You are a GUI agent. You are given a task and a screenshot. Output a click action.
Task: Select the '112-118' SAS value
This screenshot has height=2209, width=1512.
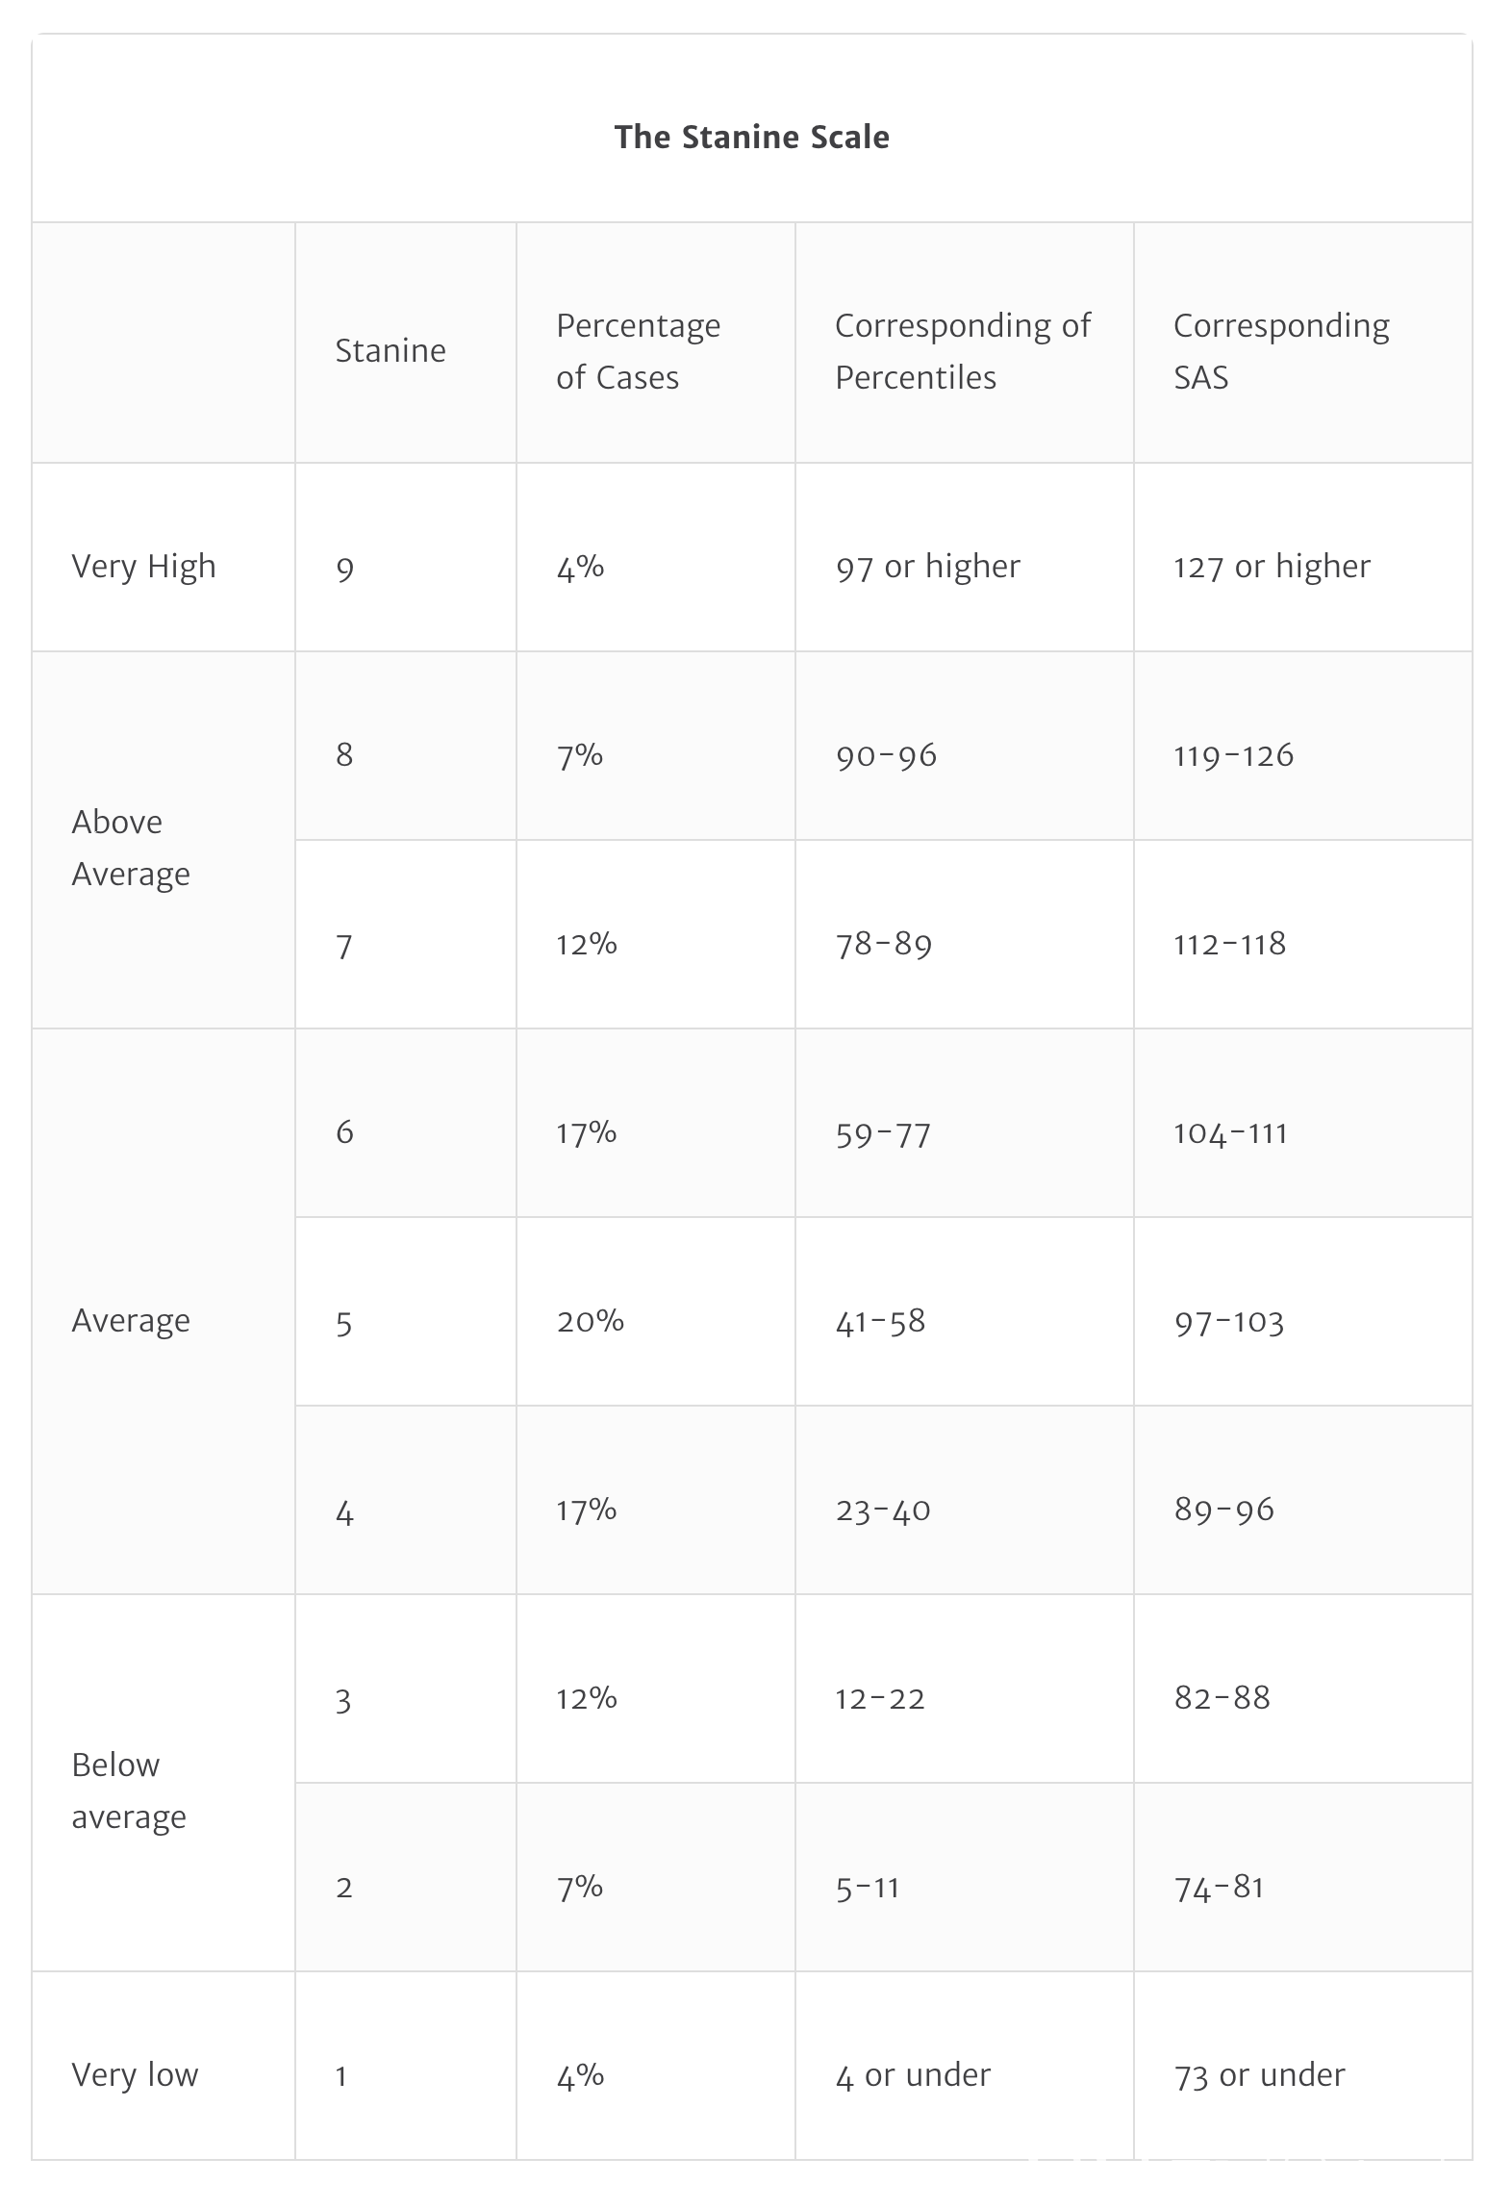[1229, 944]
